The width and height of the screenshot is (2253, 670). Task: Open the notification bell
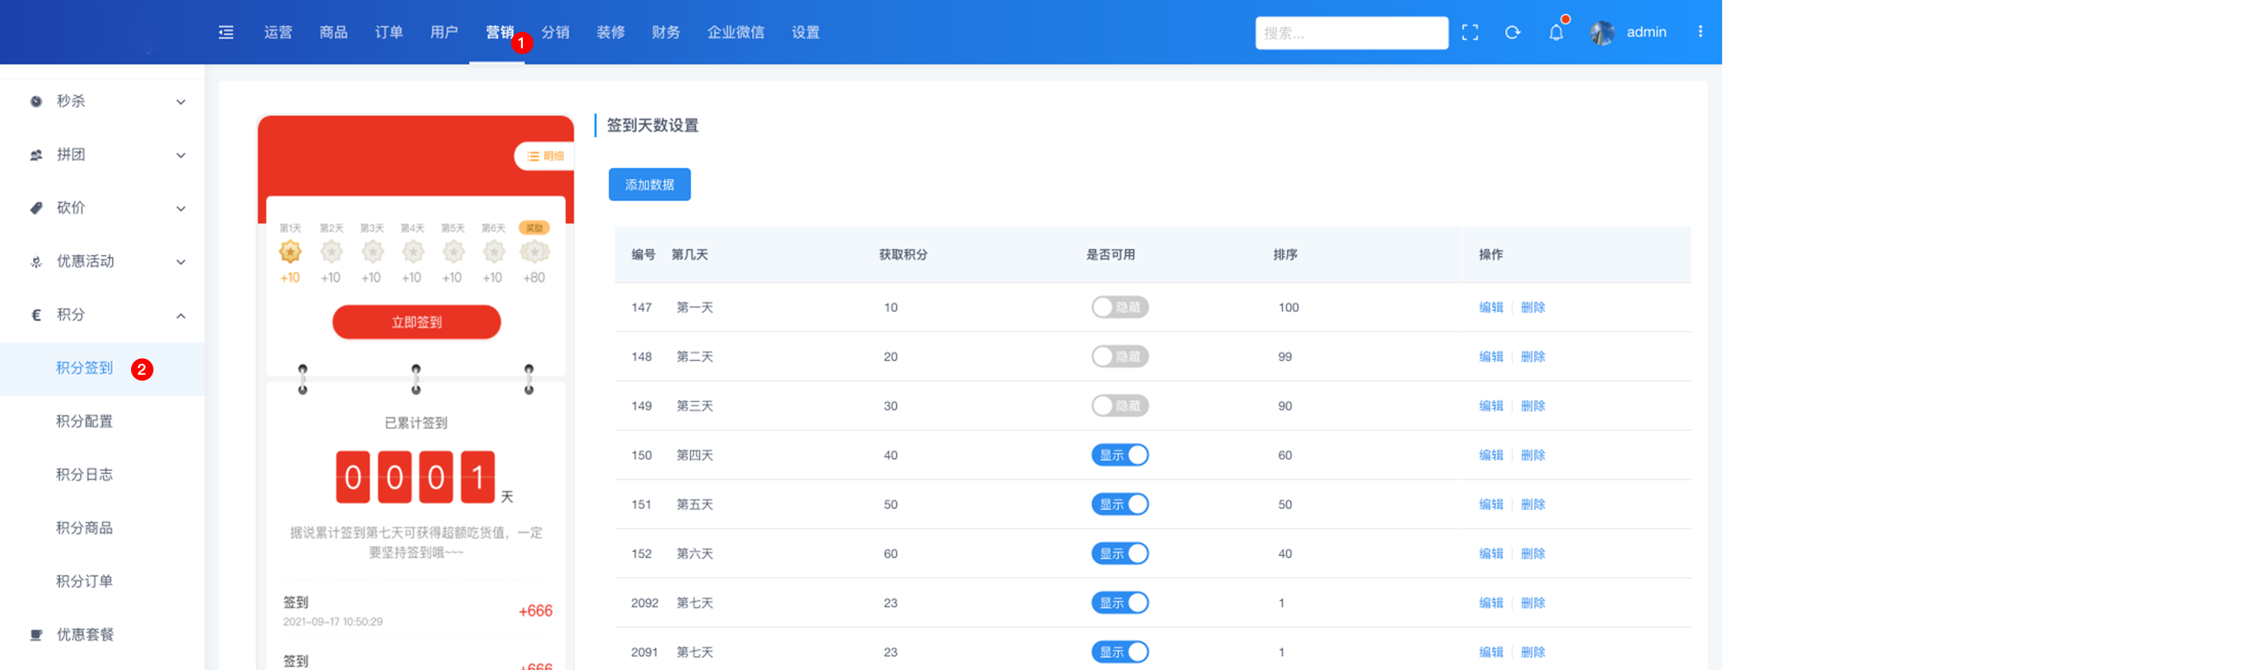(x=1556, y=33)
